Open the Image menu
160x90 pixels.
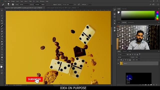pyautogui.click(x=13, y=1)
